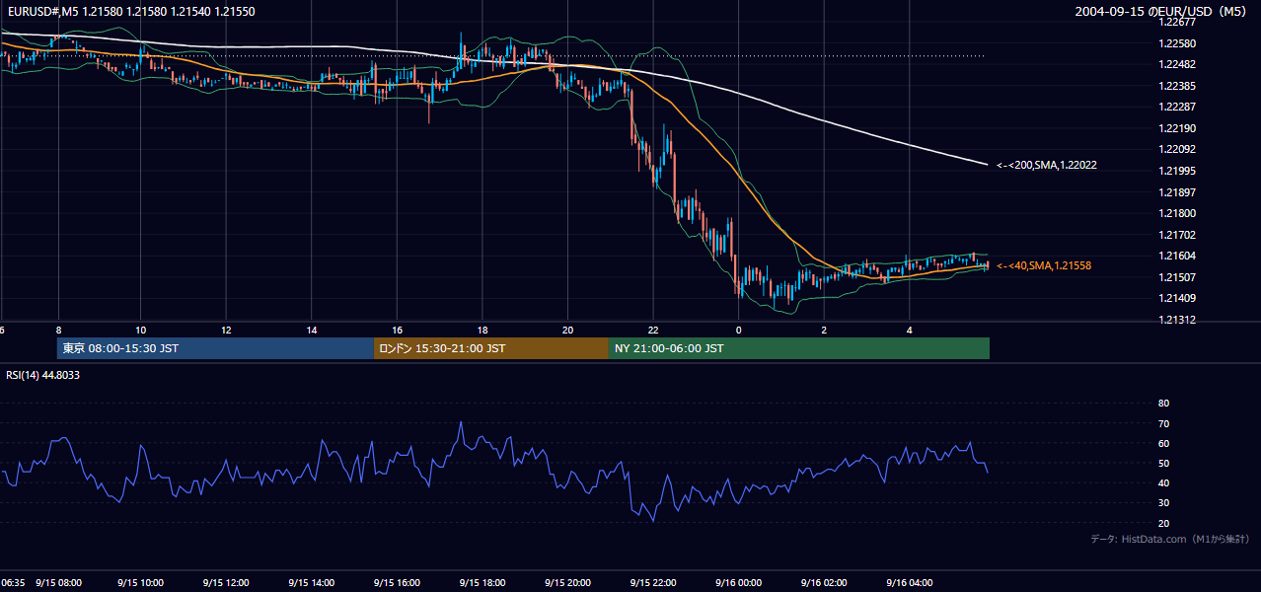Click price axis value 1.22482
Screen dimensions: 1261x592
(x=1175, y=64)
